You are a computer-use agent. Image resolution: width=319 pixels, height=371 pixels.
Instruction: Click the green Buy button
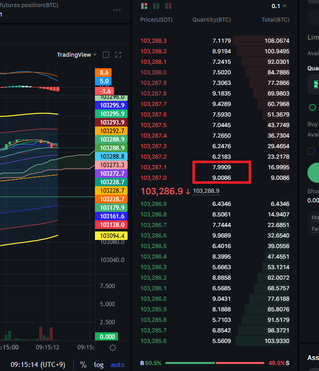click(x=313, y=173)
